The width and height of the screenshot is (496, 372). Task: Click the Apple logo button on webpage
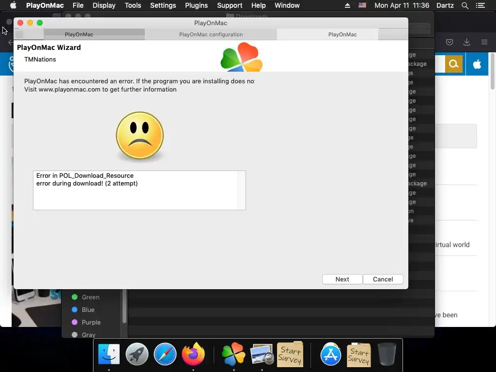pyautogui.click(x=477, y=64)
